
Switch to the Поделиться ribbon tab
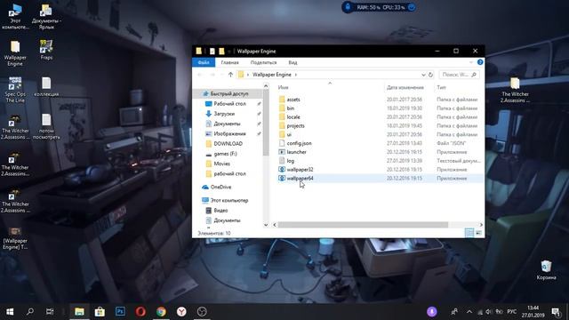point(263,62)
